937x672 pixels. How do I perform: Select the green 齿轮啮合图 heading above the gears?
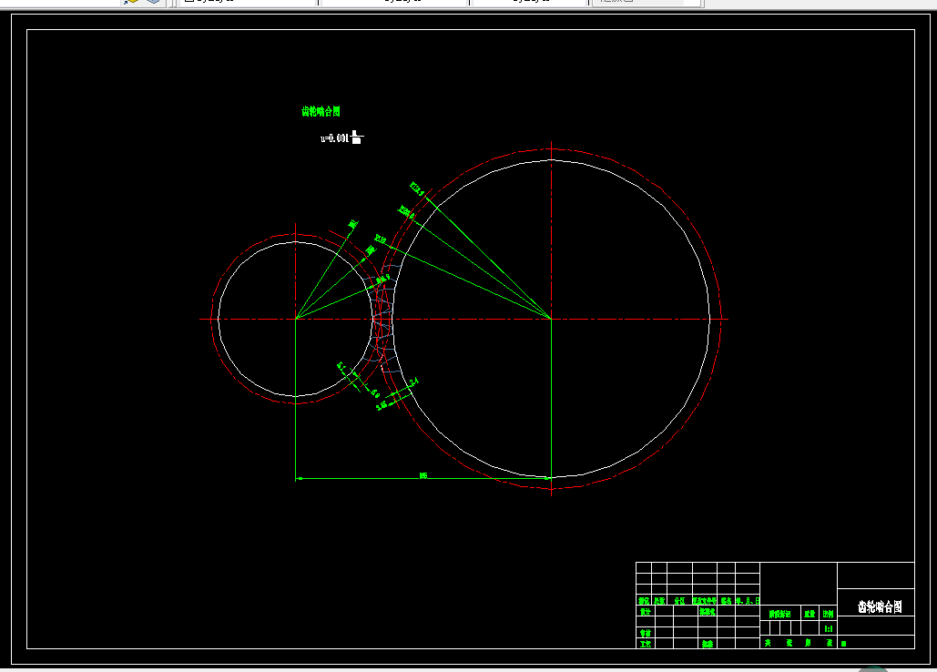click(x=321, y=112)
